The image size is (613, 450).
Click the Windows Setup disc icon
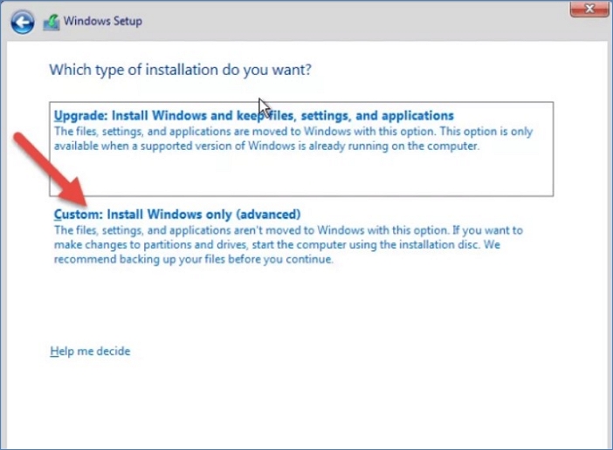52,20
